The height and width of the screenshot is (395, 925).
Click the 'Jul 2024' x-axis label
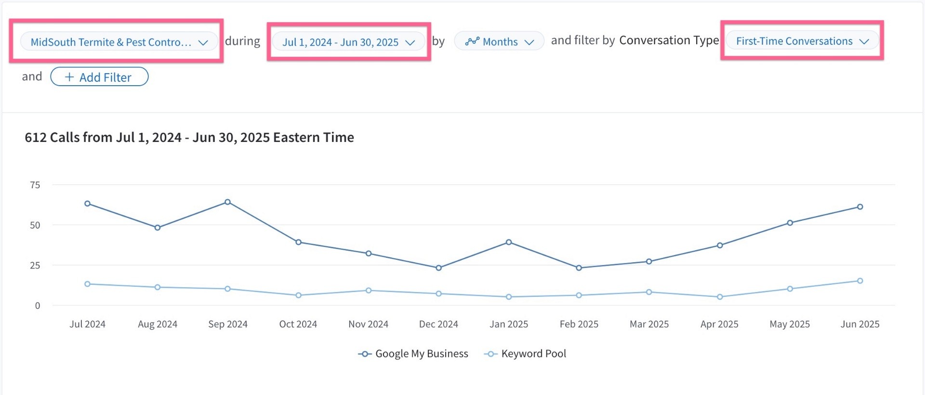(x=87, y=324)
